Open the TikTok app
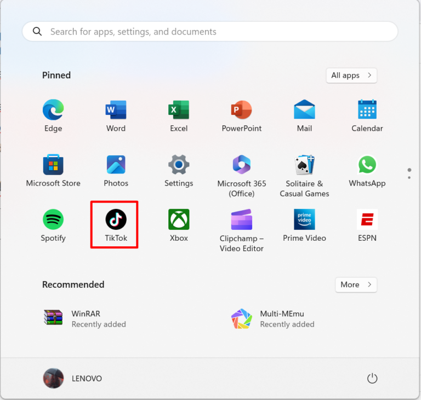The image size is (421, 400). pos(116,225)
